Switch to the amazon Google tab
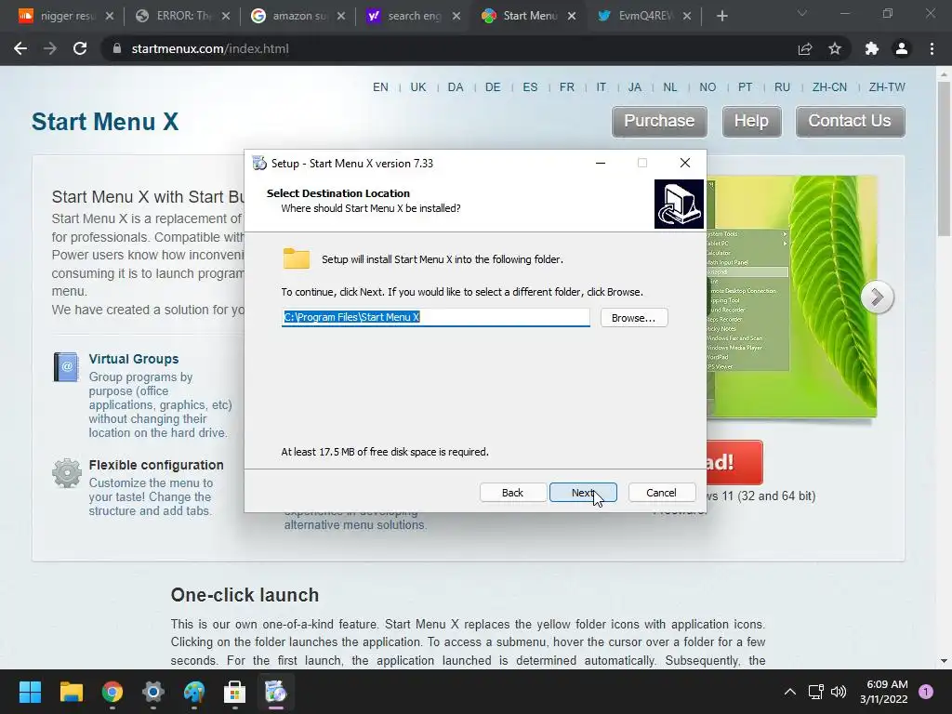952x714 pixels. point(297,16)
